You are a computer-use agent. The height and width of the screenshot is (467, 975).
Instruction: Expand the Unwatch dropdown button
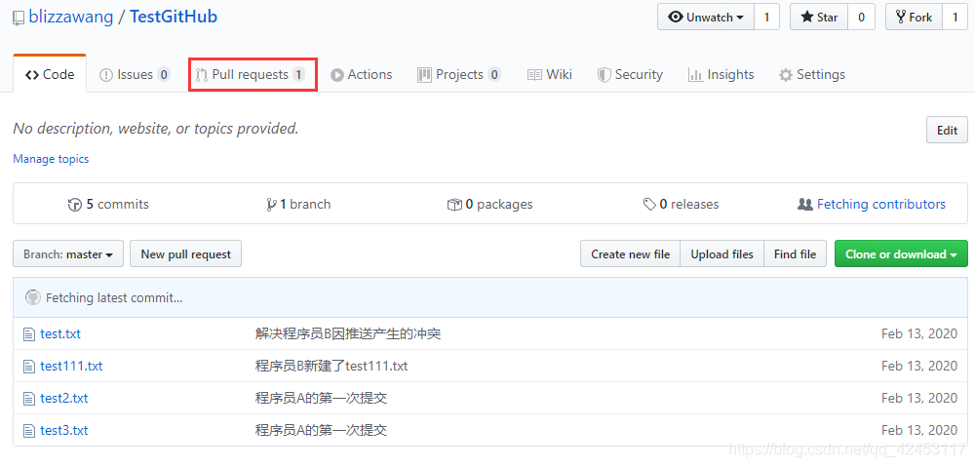point(706,17)
